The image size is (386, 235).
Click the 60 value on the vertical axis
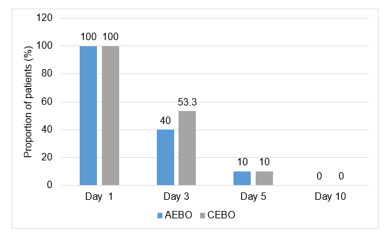[47, 102]
